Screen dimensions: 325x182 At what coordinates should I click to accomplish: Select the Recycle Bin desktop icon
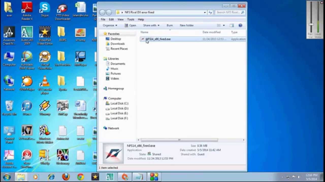9,108
